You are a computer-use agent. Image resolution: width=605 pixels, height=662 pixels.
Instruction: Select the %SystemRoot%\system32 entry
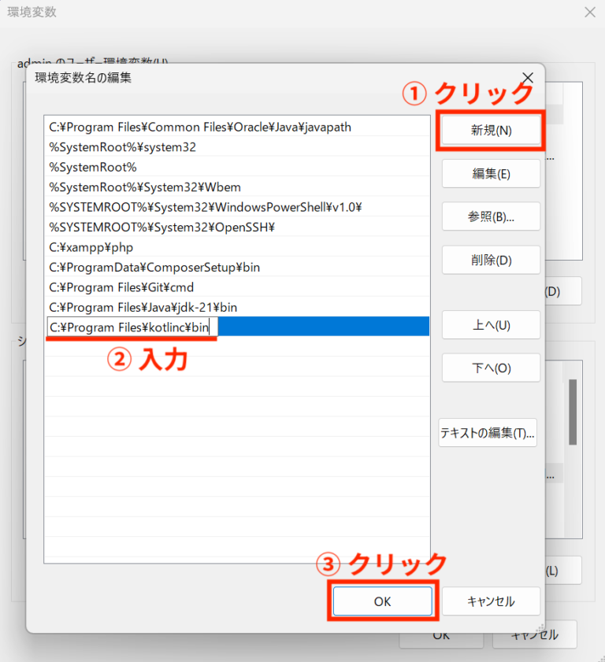(123, 147)
